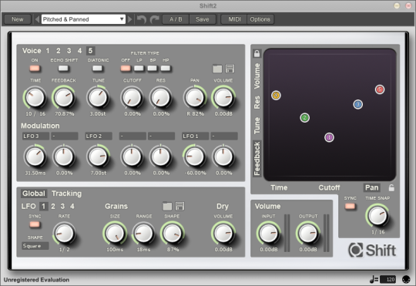
Task: Set filter type to HP
Action: tap(166, 69)
